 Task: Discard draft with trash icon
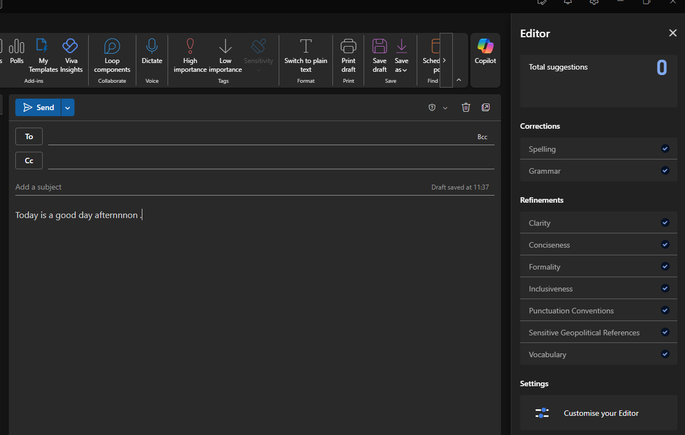point(466,107)
